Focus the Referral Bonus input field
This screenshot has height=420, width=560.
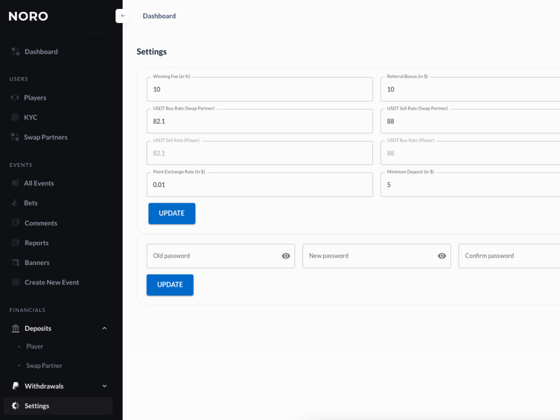[x=470, y=89]
